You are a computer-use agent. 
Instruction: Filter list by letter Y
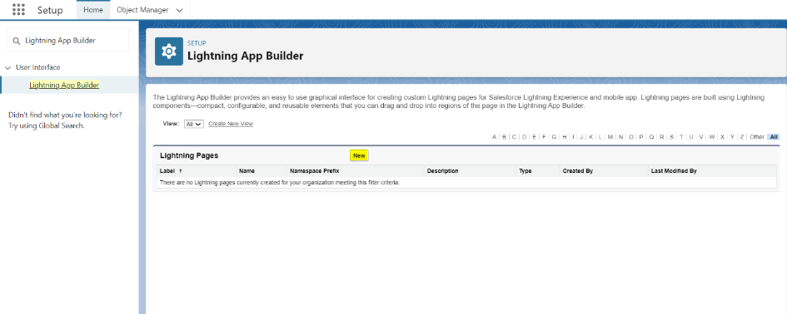732,137
